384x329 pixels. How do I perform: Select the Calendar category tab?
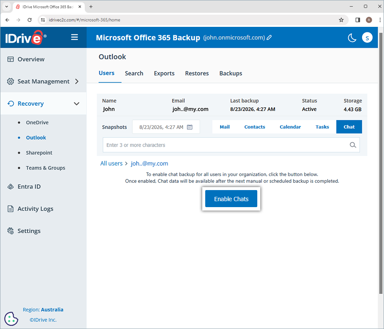click(290, 127)
